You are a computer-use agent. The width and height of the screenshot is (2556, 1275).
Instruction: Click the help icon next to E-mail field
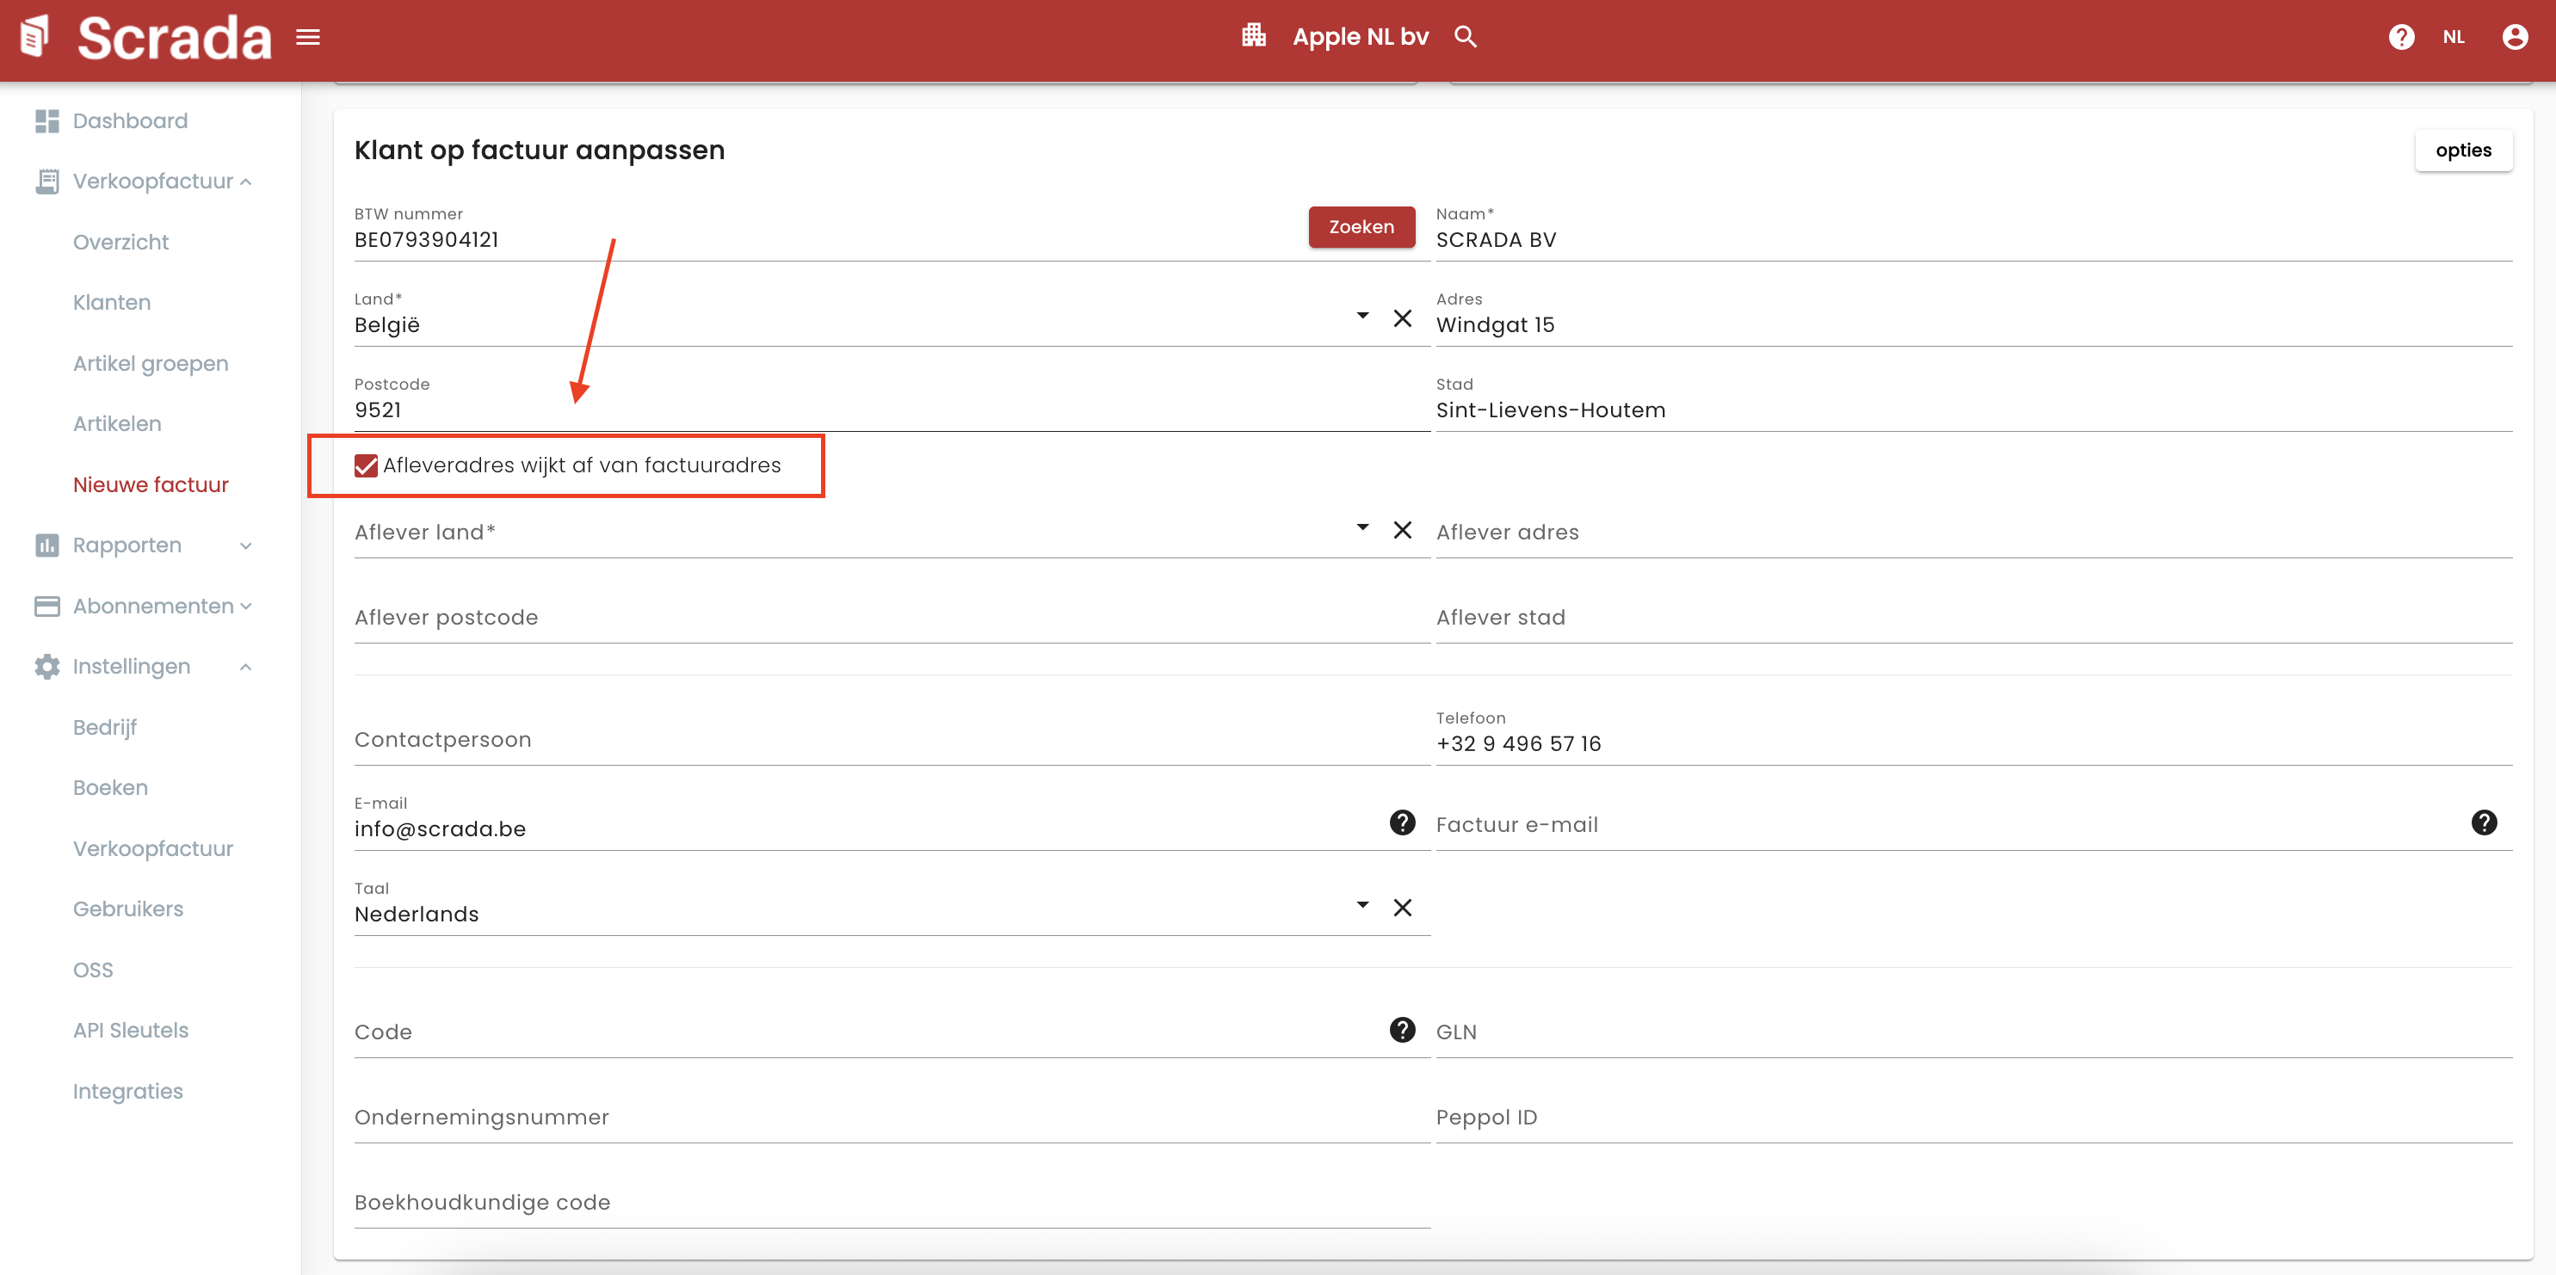click(1402, 822)
